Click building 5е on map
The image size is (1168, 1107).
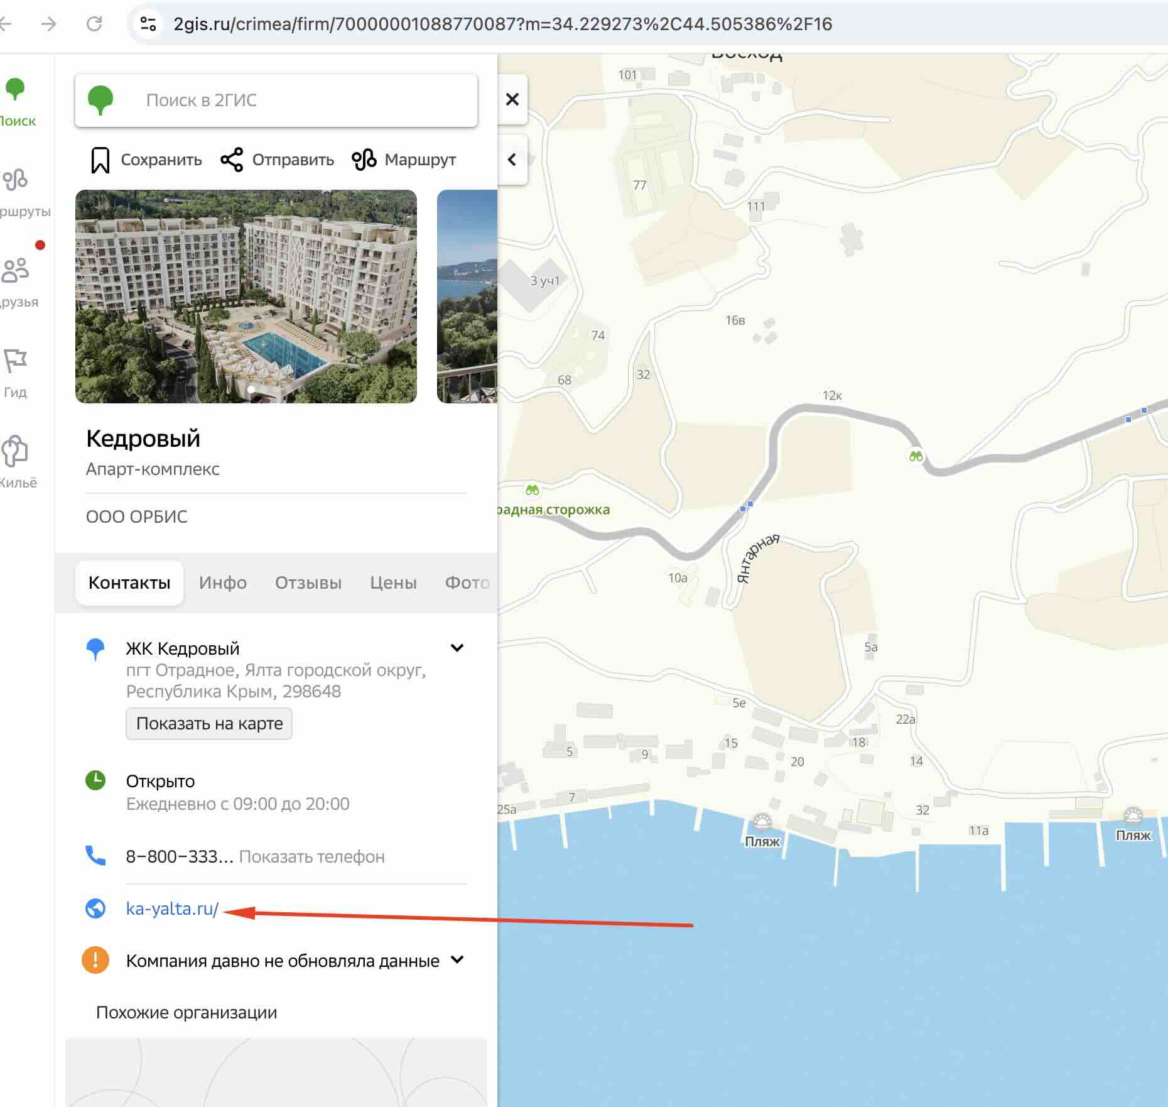[x=739, y=703]
